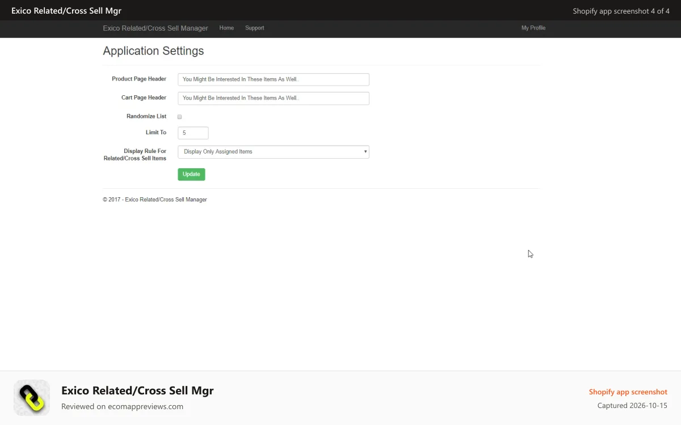The height and width of the screenshot is (425, 681).
Task: Click the Product Page Header label
Action: click(139, 79)
